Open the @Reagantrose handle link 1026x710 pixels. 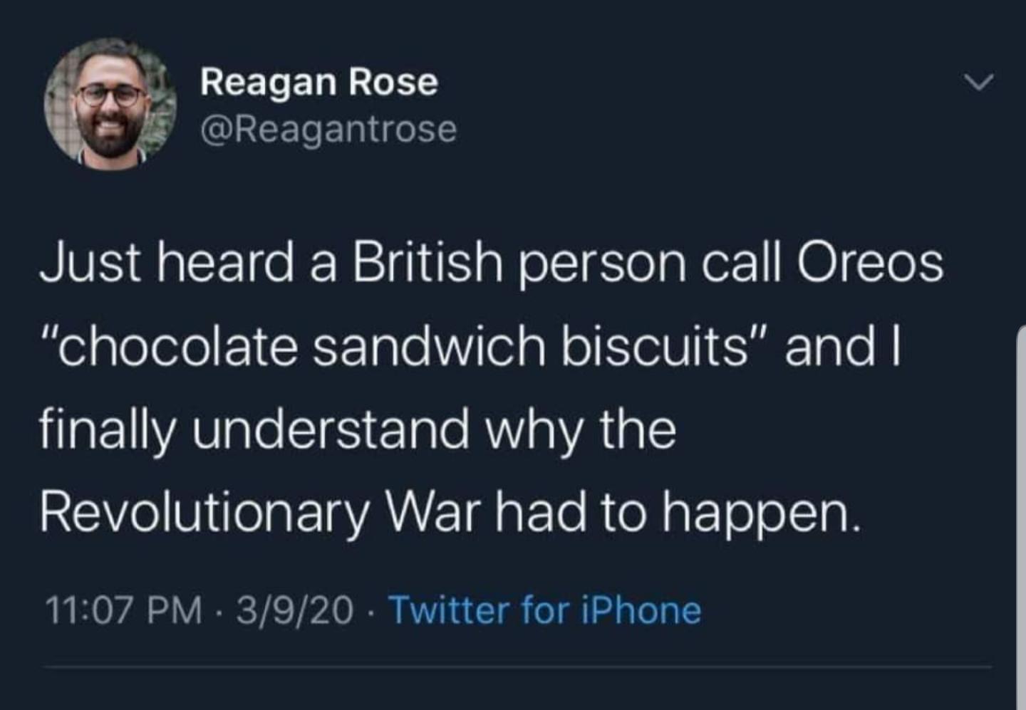click(x=328, y=129)
